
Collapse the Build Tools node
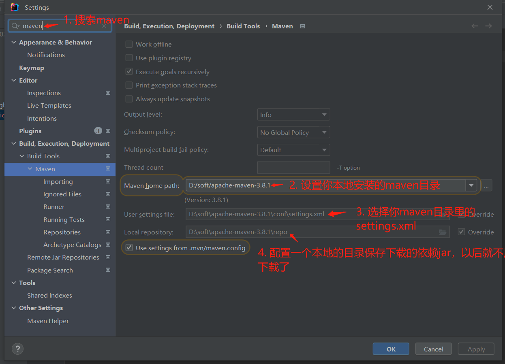pos(22,156)
